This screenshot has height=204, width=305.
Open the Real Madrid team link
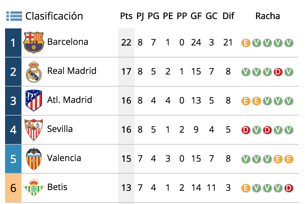tap(72, 71)
